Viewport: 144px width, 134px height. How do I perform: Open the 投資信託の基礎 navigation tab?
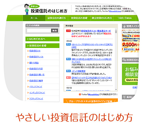pos(79,18)
